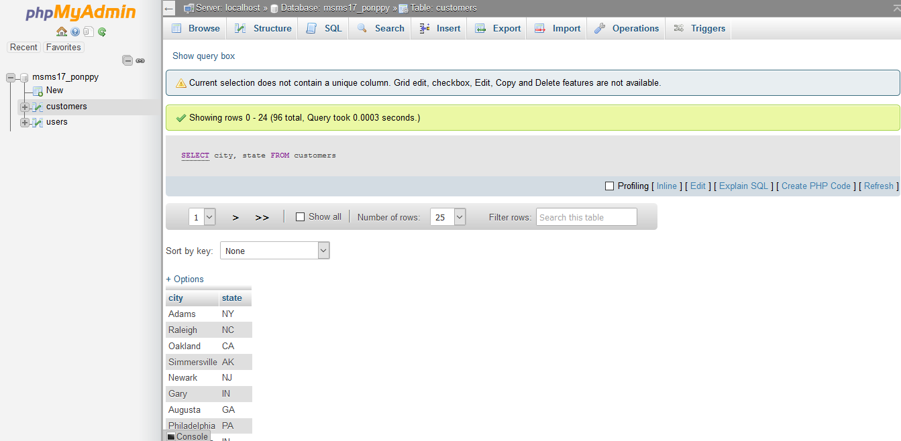Collapse the msms17_ponppy database tree node
901x441 pixels.
(11, 78)
